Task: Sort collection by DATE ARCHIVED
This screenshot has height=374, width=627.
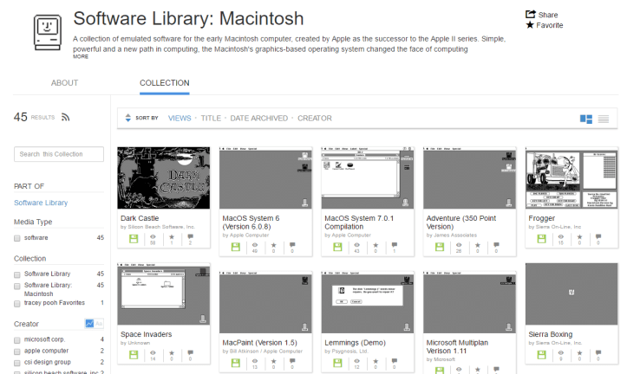Action: pos(258,118)
